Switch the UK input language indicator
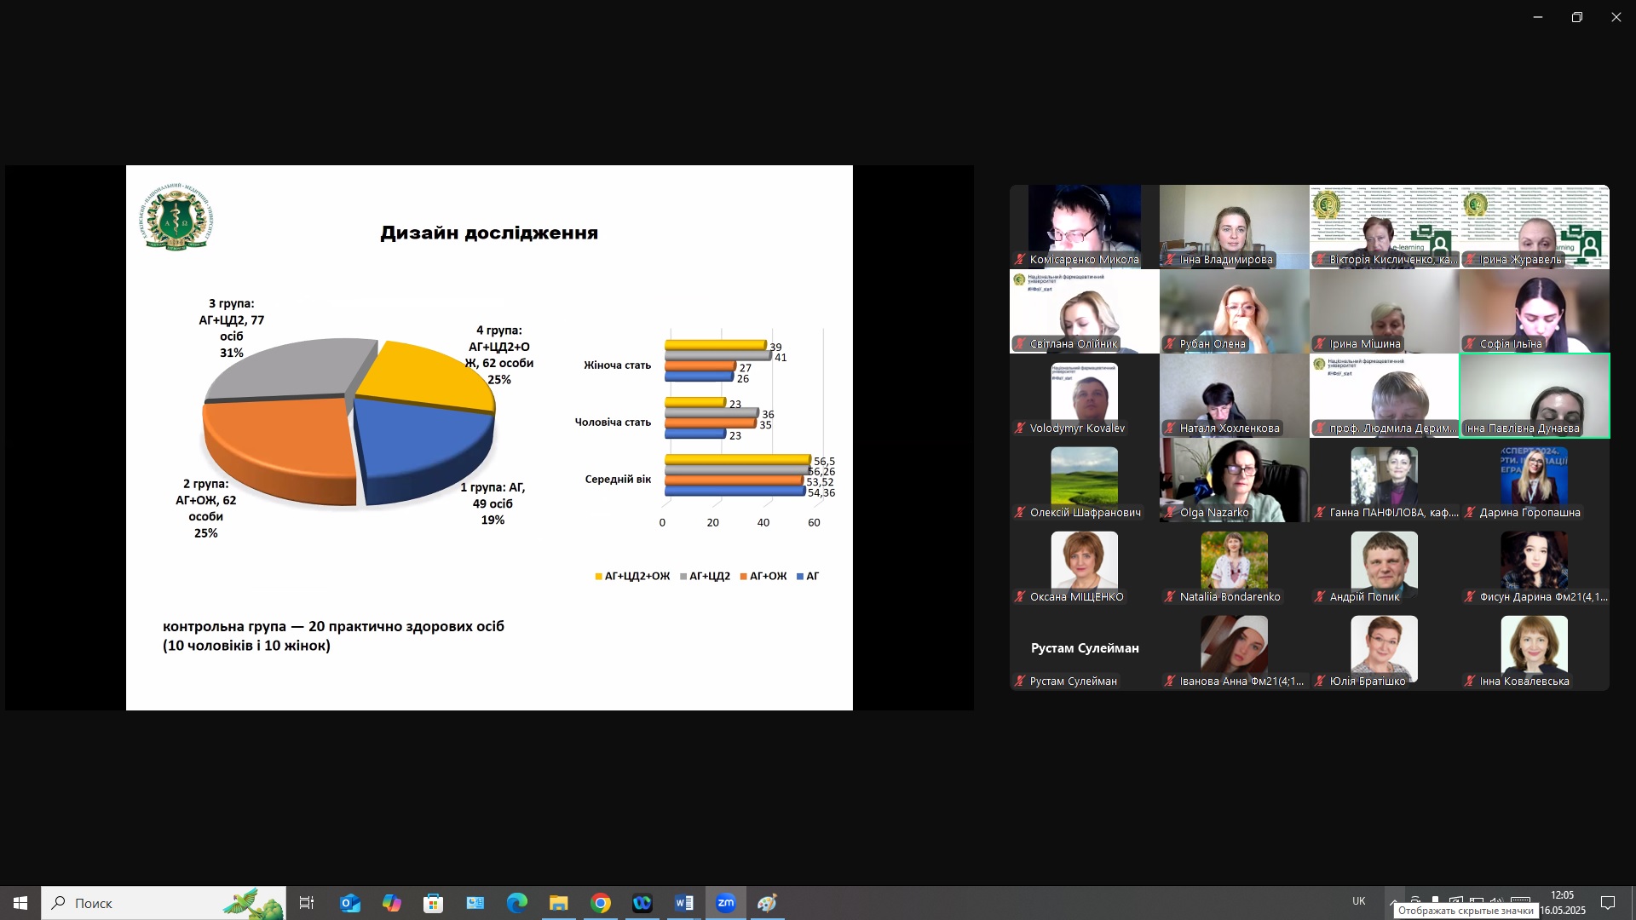 tap(1359, 902)
